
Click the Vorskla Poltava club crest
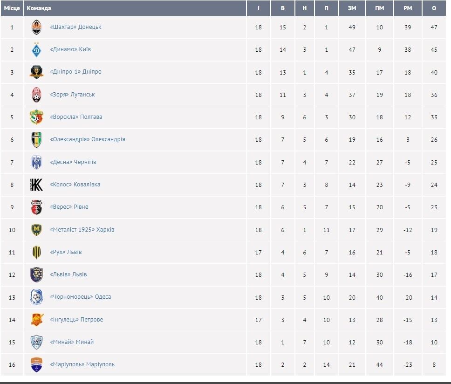click(x=36, y=117)
